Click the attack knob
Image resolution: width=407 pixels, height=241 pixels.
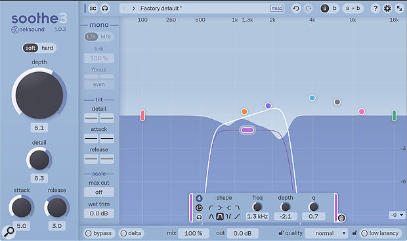[x=22, y=208]
